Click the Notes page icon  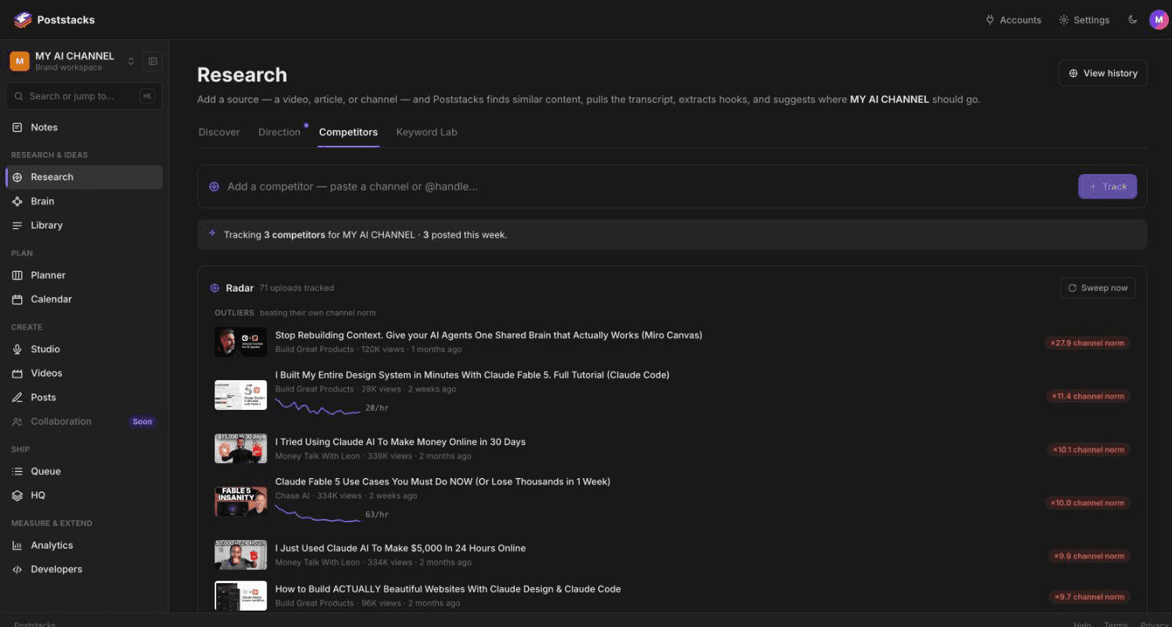pyautogui.click(x=17, y=127)
